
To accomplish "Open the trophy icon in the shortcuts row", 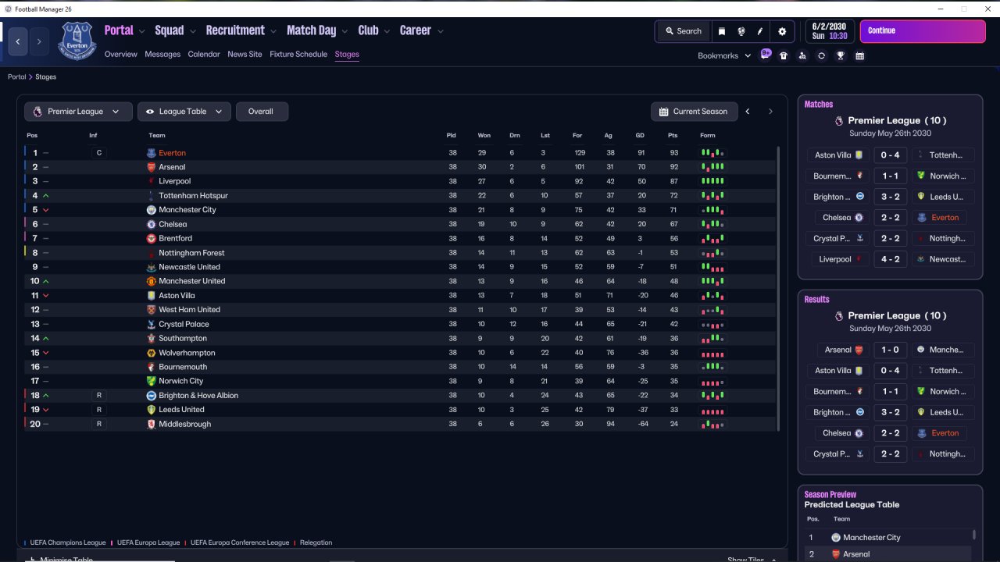I will 841,56.
